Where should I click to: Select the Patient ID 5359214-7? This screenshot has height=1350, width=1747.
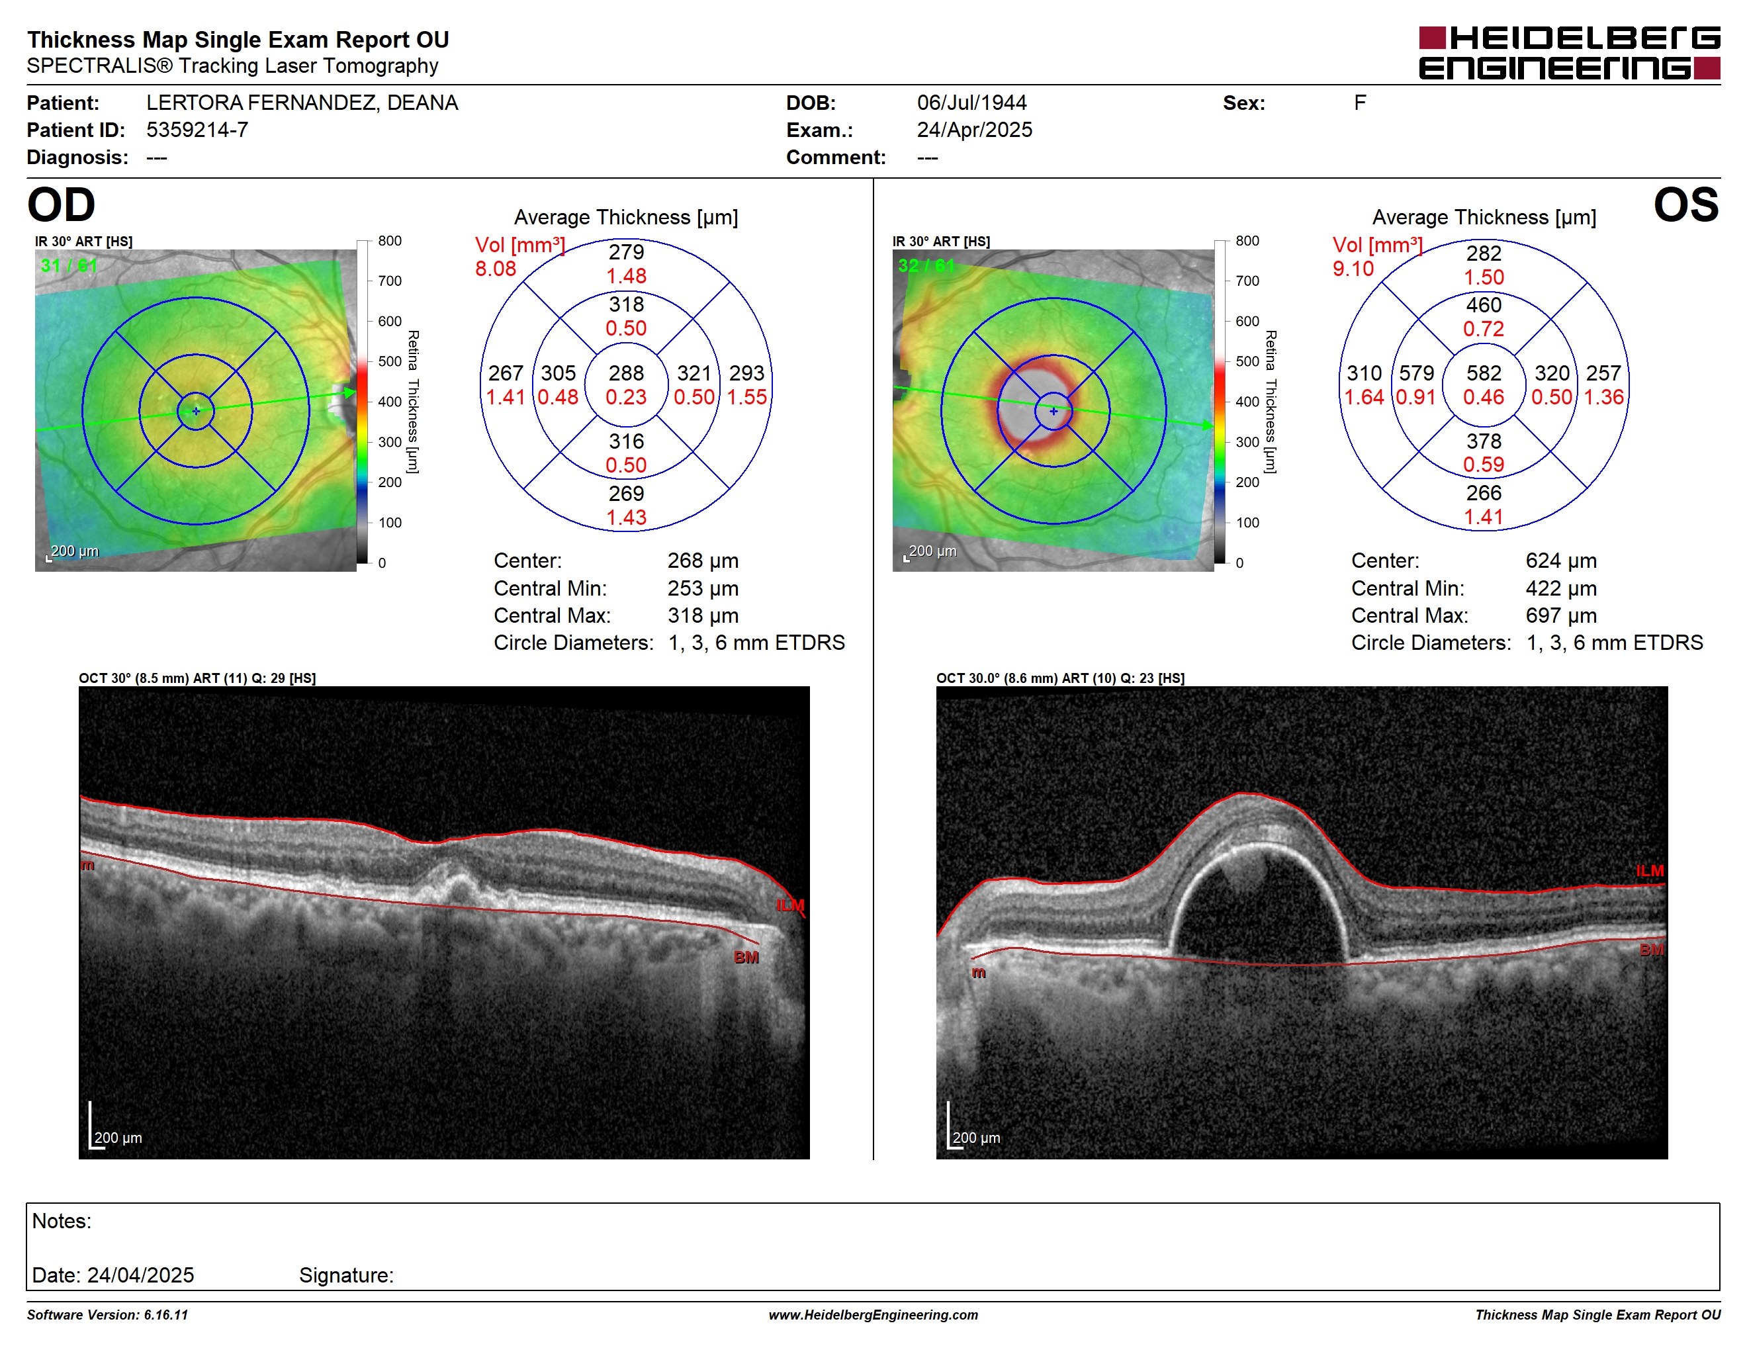(x=198, y=130)
